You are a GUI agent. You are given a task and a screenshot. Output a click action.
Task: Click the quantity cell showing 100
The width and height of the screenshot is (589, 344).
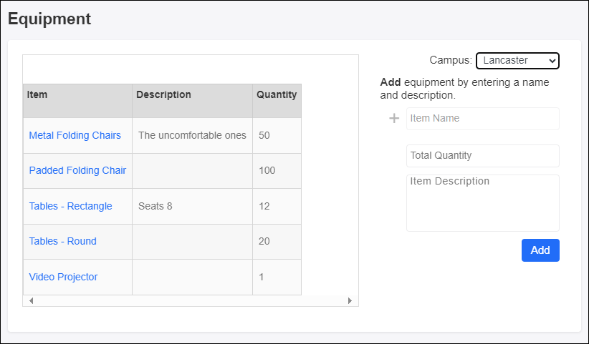[x=277, y=170]
